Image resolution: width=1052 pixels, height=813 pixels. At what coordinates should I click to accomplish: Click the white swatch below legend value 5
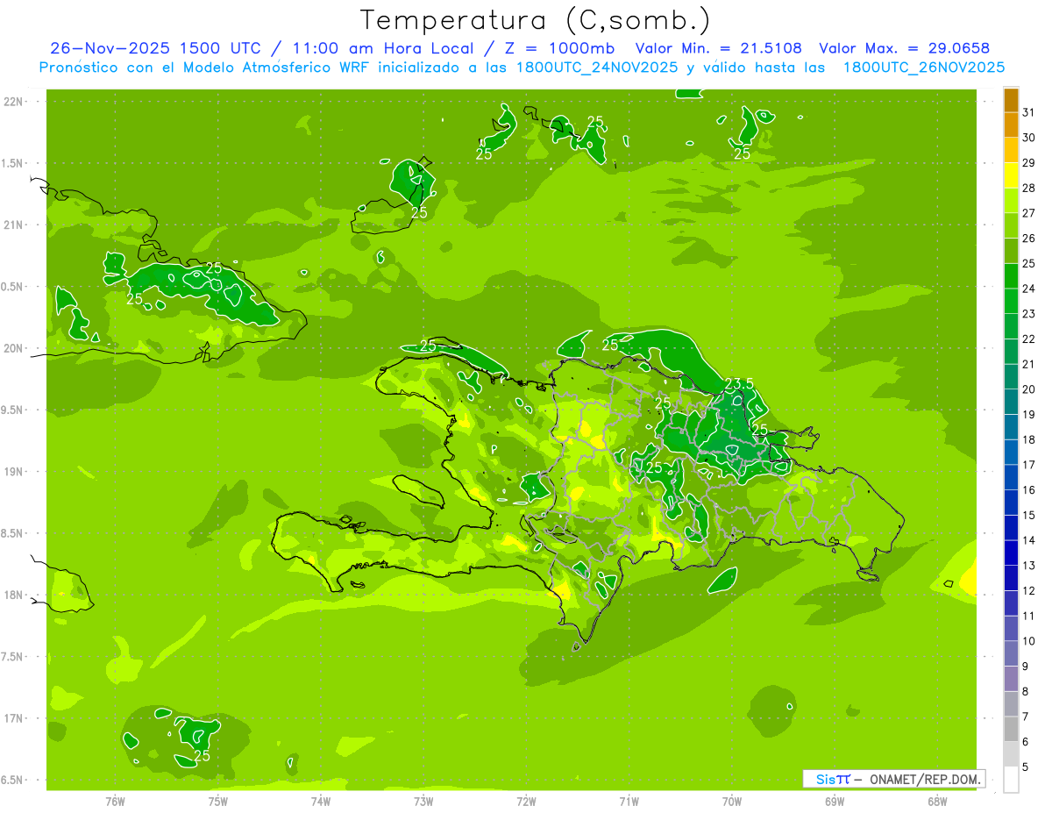pos(1011,779)
